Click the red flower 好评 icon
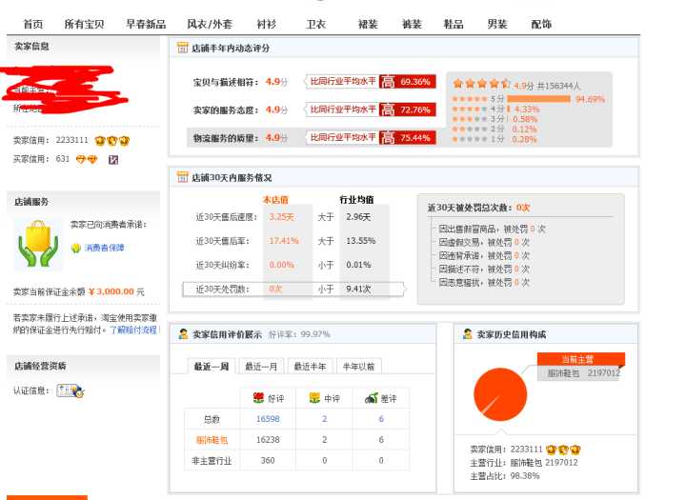 [257, 398]
